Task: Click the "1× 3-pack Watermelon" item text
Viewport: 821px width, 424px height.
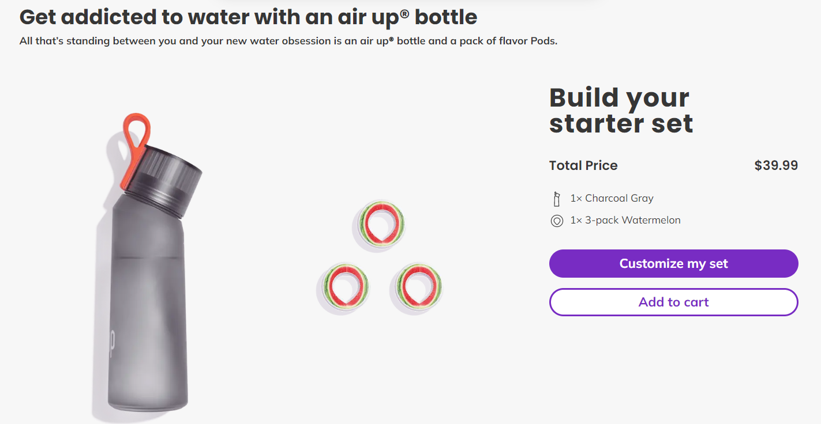Action: coord(625,220)
